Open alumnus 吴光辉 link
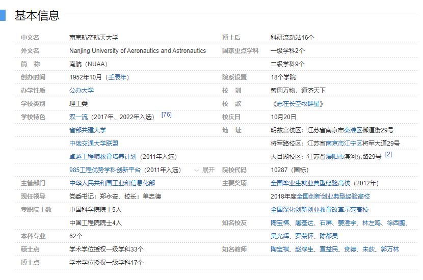Viewport: 423px width, 280px height. coord(280,236)
